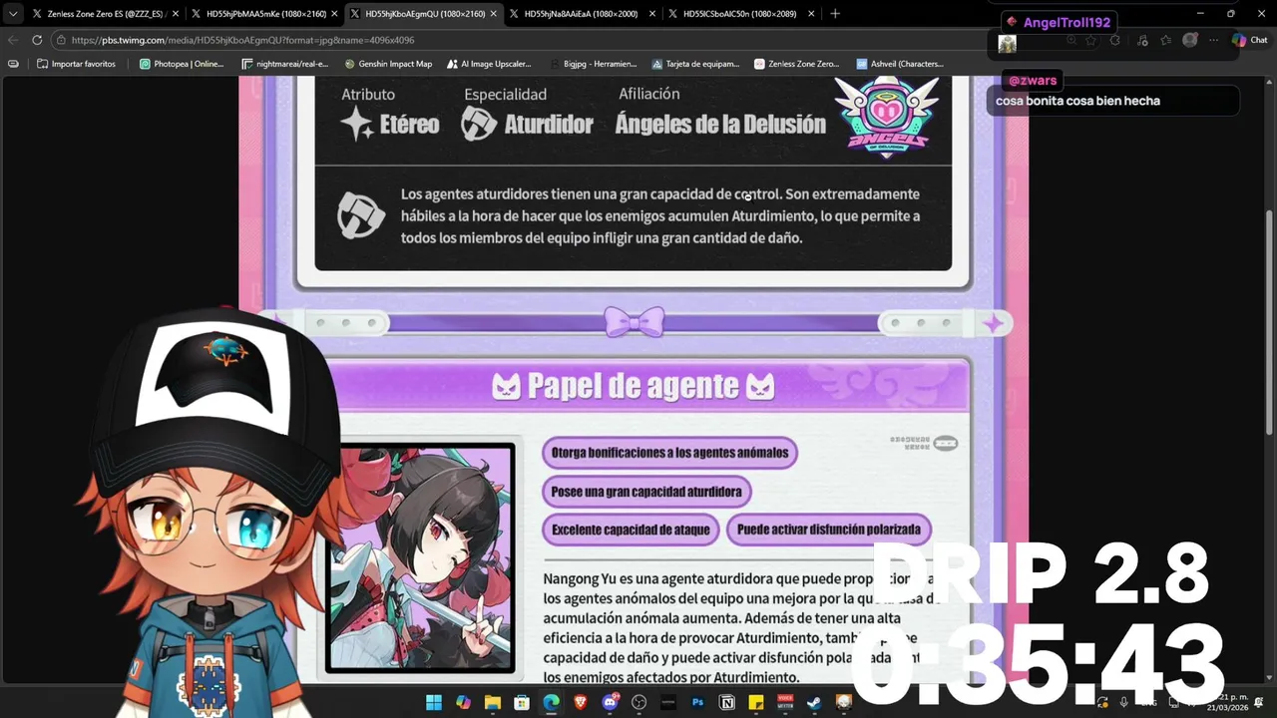Click the Ángeles de la Delusión emblem
The image size is (1277, 718).
click(x=887, y=116)
